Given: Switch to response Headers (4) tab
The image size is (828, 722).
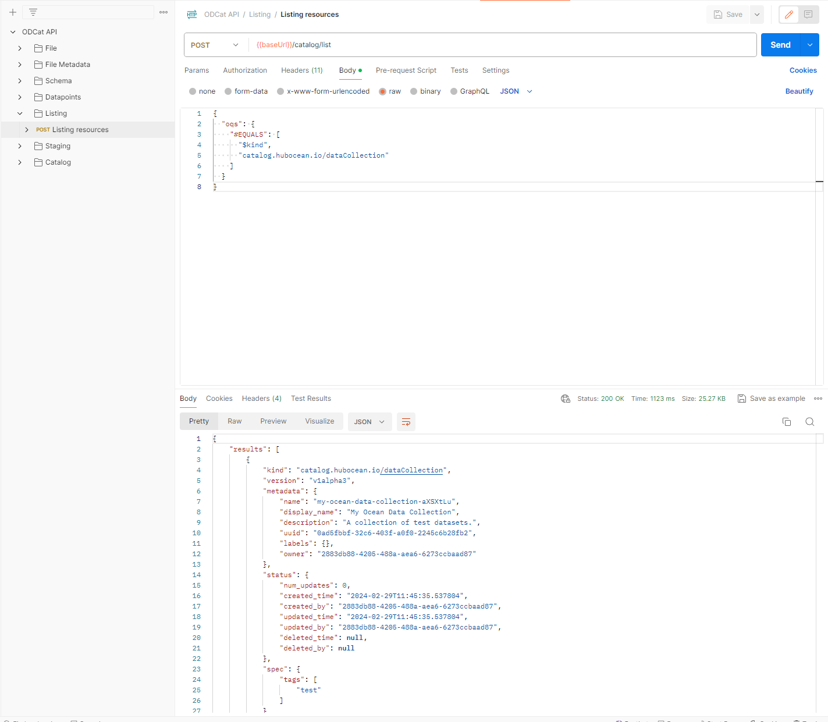Looking at the screenshot, I should point(262,399).
